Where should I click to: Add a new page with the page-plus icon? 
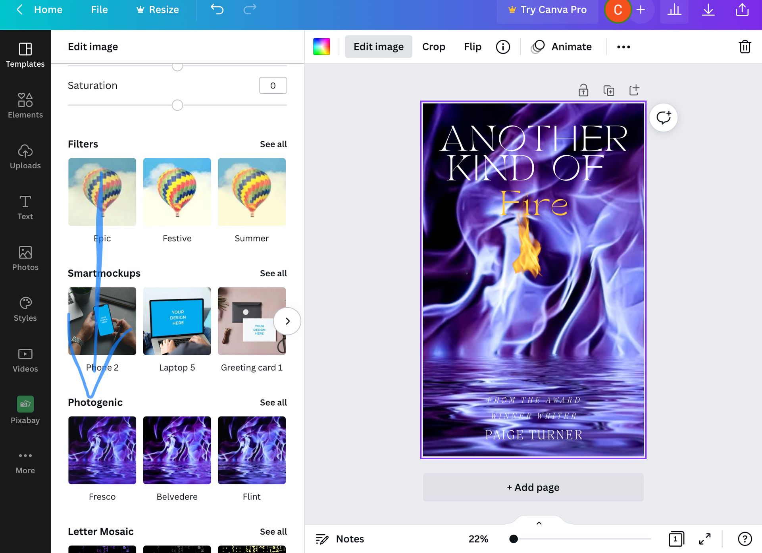coord(634,90)
